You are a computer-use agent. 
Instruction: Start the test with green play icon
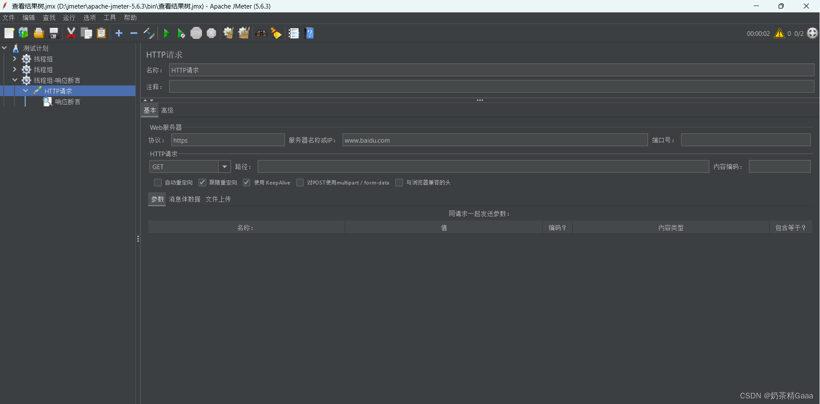(x=167, y=33)
